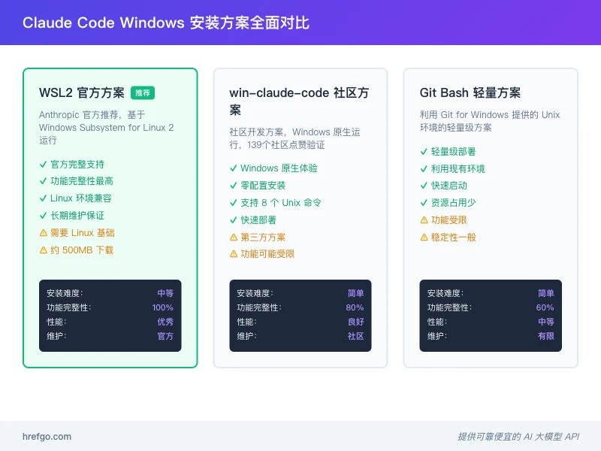Click the checkmark icon next to Linux 环境兼容
The image size is (601, 451).
43,198
